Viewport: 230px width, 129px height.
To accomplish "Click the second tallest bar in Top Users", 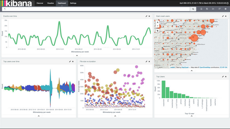I will click(x=168, y=93).
